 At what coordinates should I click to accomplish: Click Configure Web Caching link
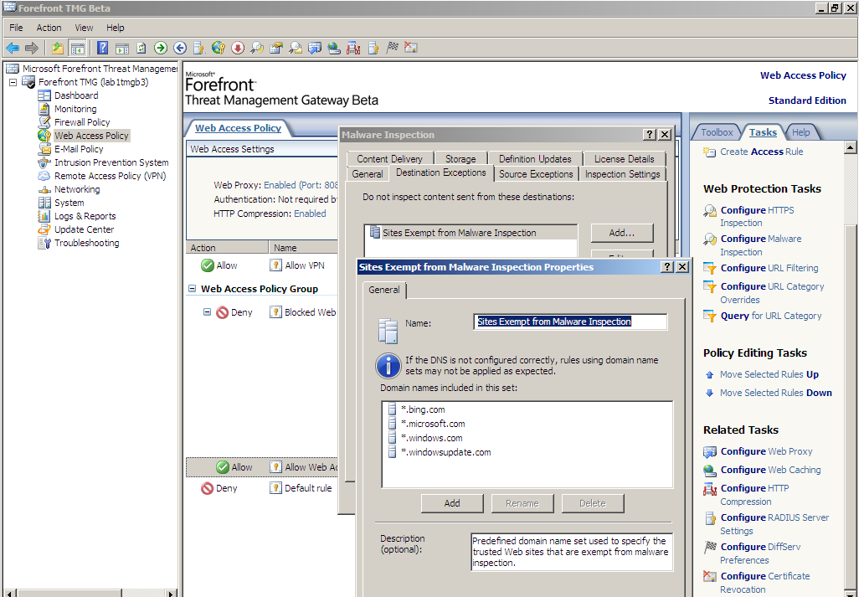770,470
